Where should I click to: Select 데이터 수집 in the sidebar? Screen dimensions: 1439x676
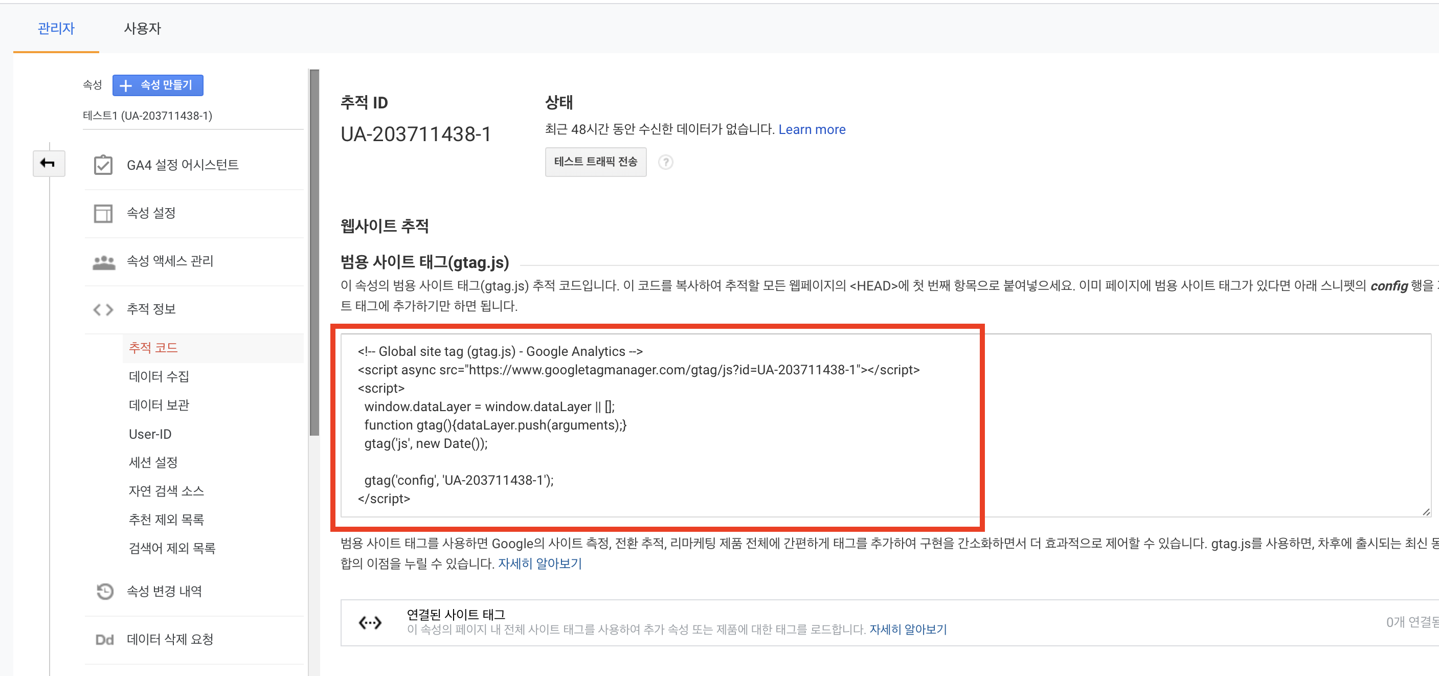(158, 376)
